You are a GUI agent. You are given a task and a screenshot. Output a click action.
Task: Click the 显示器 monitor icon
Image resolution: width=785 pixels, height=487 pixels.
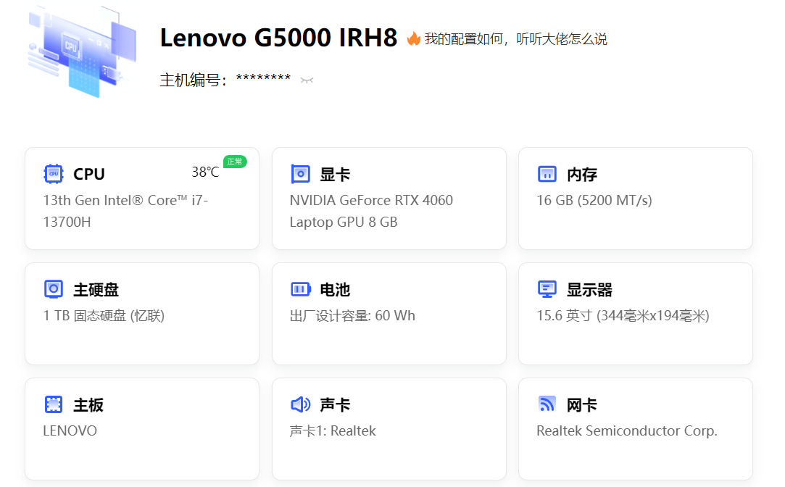pos(547,288)
